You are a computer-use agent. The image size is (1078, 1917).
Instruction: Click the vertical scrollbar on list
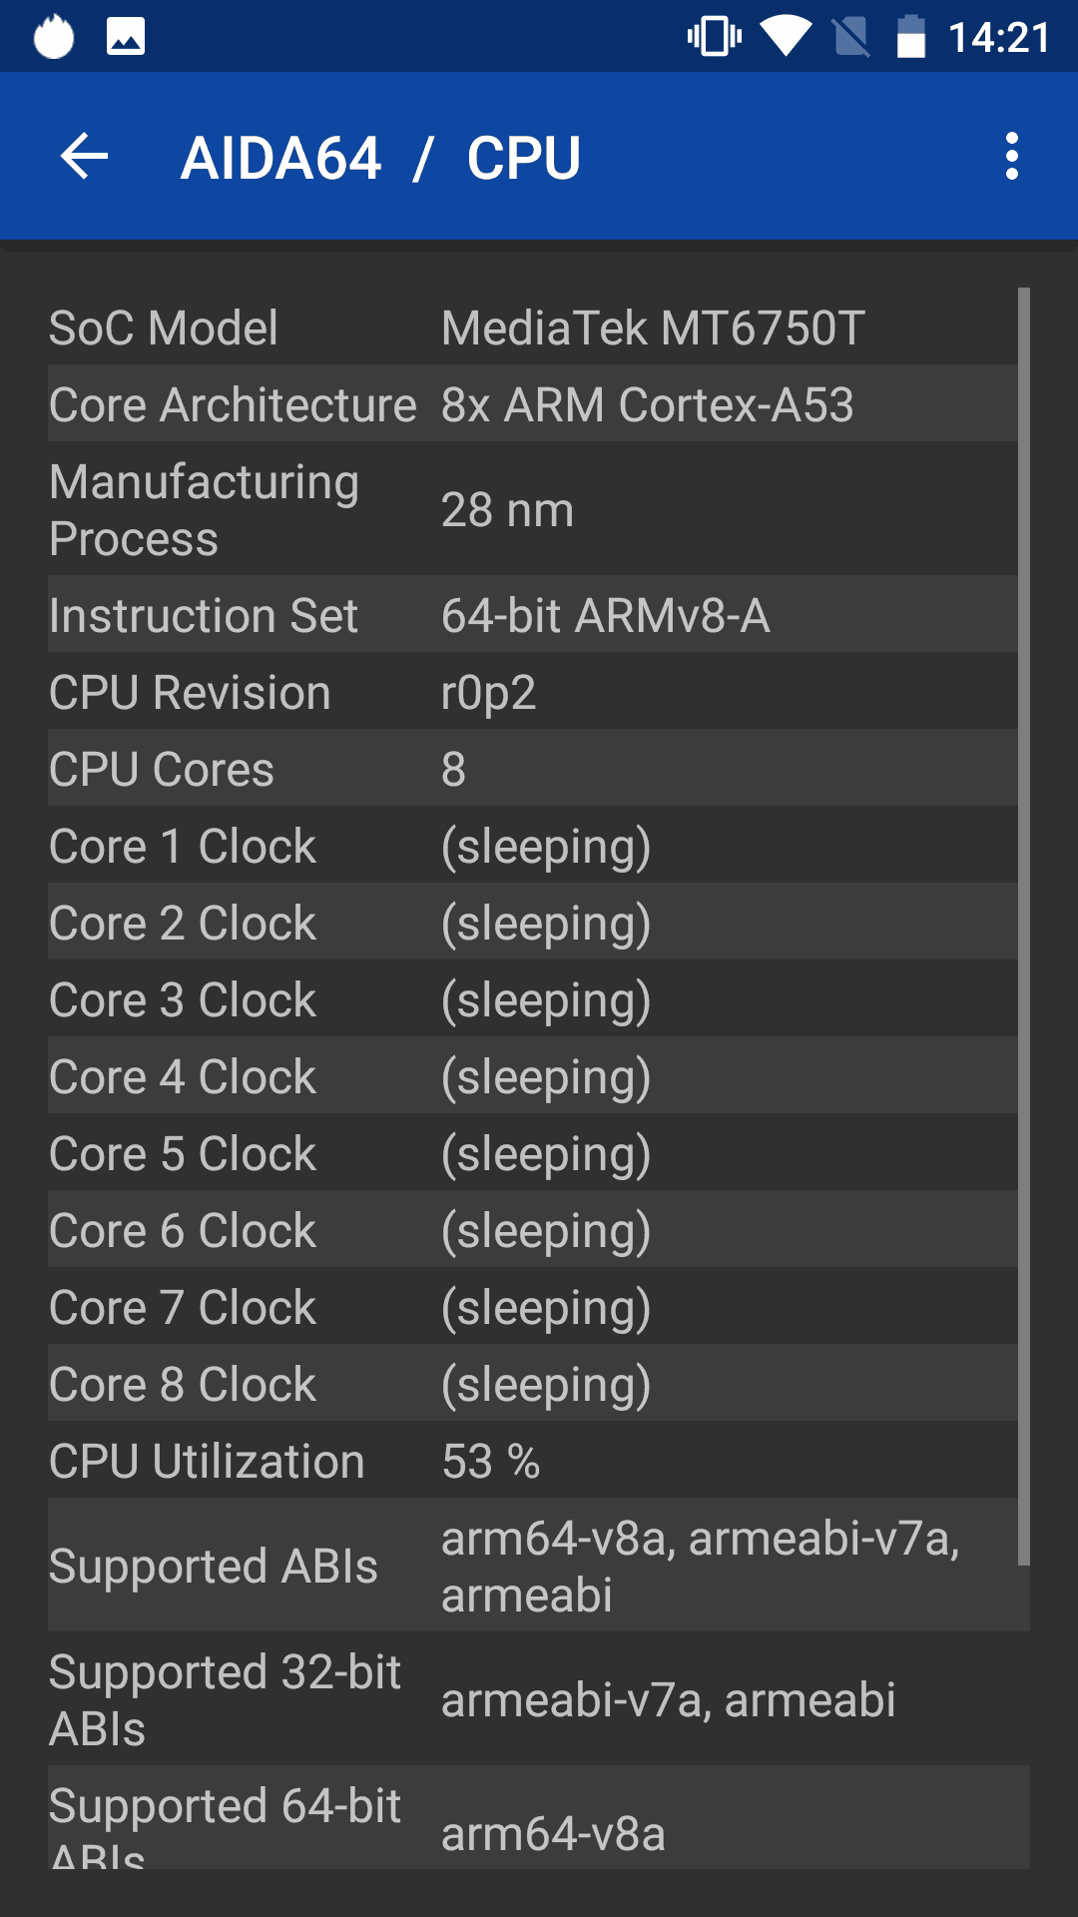click(1024, 927)
